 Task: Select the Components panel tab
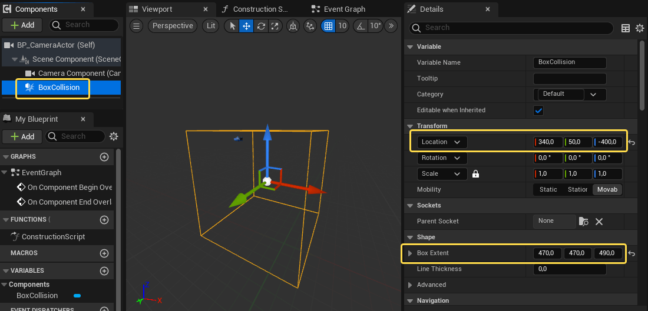point(36,9)
